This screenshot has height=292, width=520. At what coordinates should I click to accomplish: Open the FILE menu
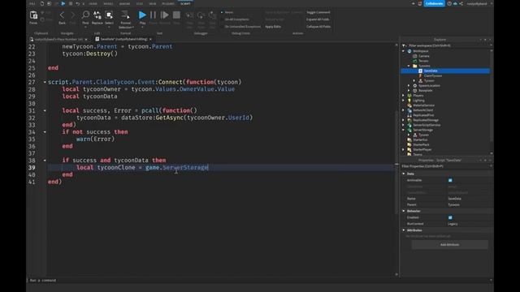32,3
